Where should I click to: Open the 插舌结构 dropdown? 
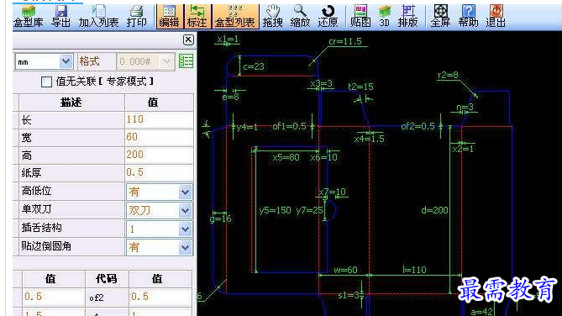pyautogui.click(x=185, y=229)
